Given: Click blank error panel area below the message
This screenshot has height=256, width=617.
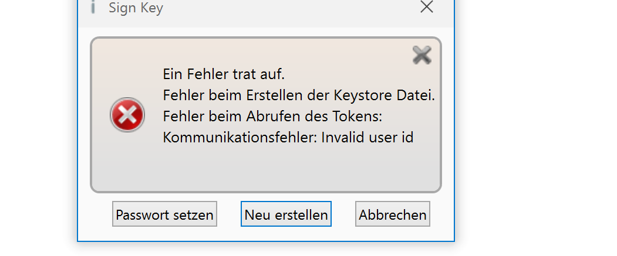Looking at the screenshot, I should [264, 170].
